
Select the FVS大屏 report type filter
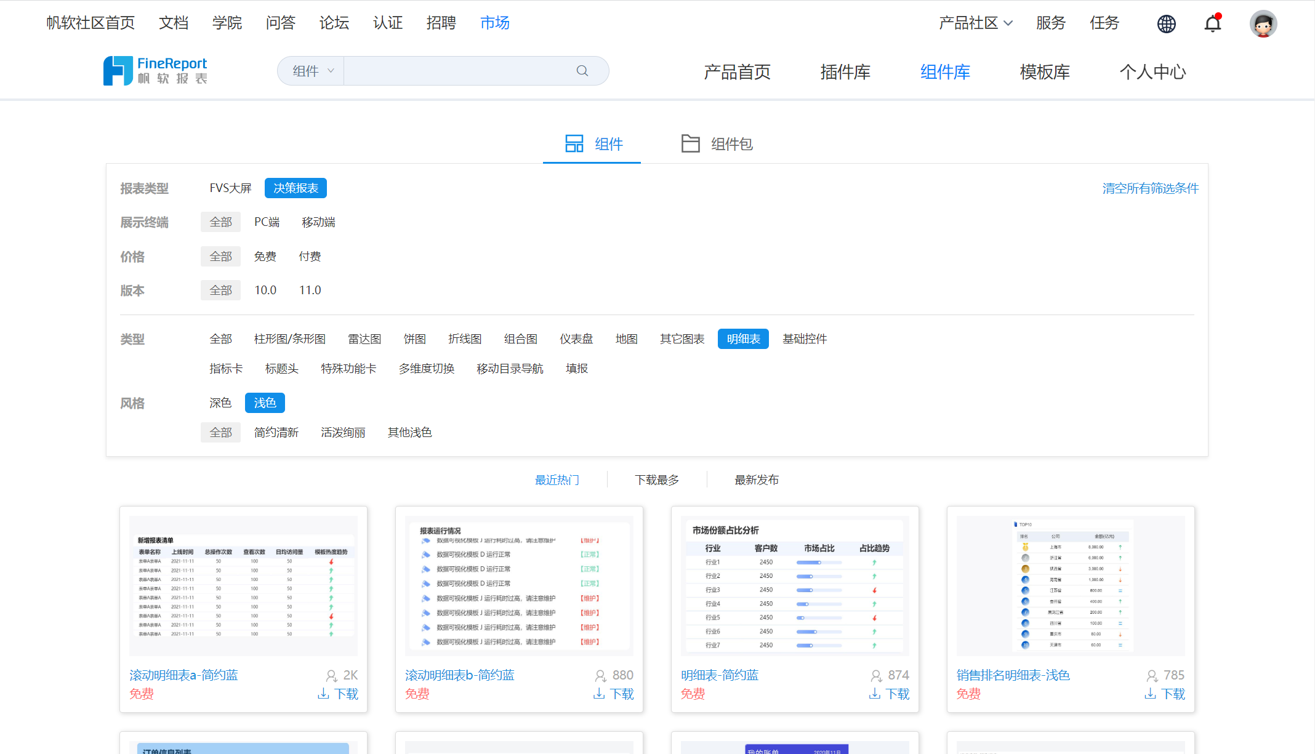pos(230,188)
